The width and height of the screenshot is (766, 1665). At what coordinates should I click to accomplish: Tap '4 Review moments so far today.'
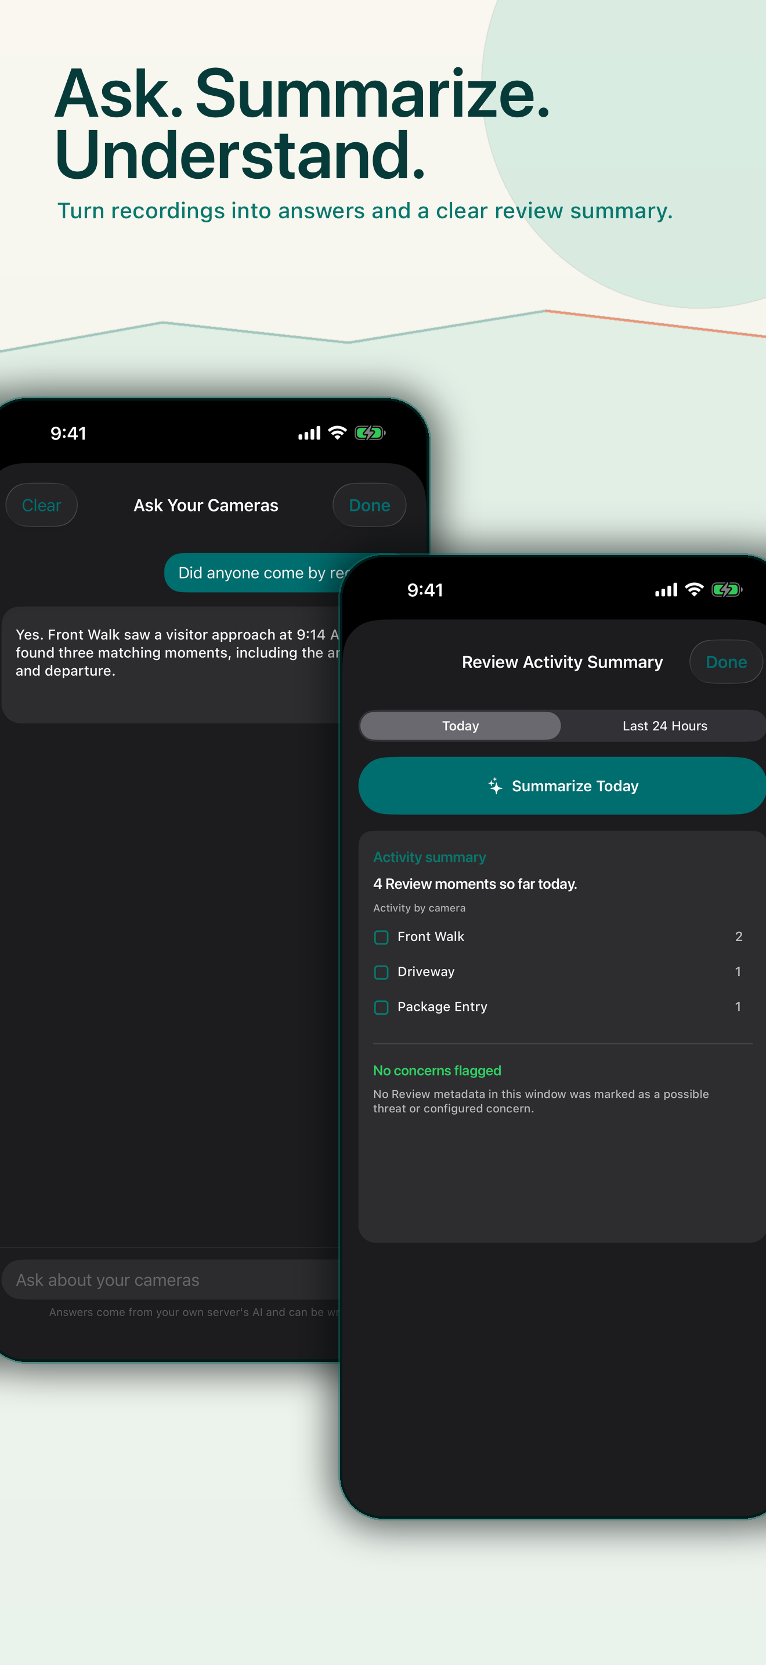475,884
